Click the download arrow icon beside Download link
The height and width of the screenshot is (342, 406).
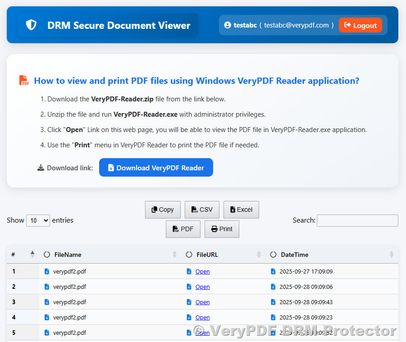click(x=41, y=168)
